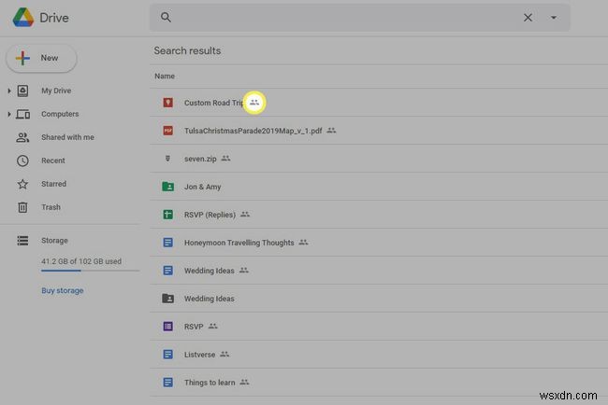The width and height of the screenshot is (608, 405).
Task: Select TulsaChristmasParade2019Map_v_1.pdf file name
Action: pyautogui.click(x=253, y=131)
